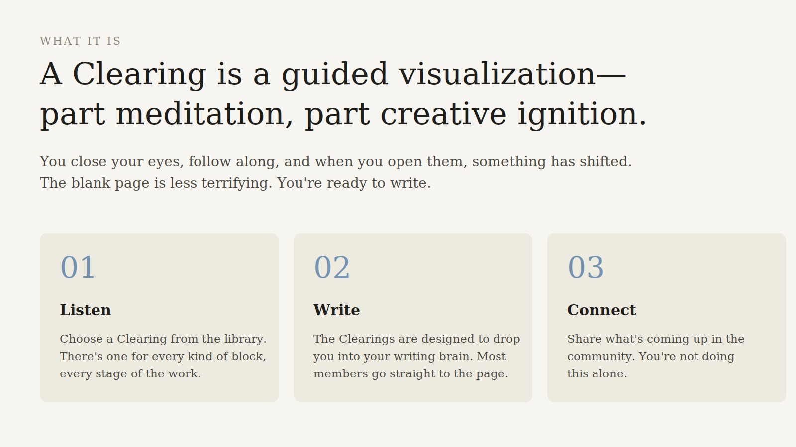
Task: Click the 01 step number
Action: point(78,268)
